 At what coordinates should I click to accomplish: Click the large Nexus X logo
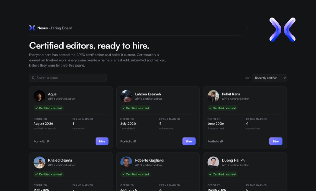click(282, 29)
